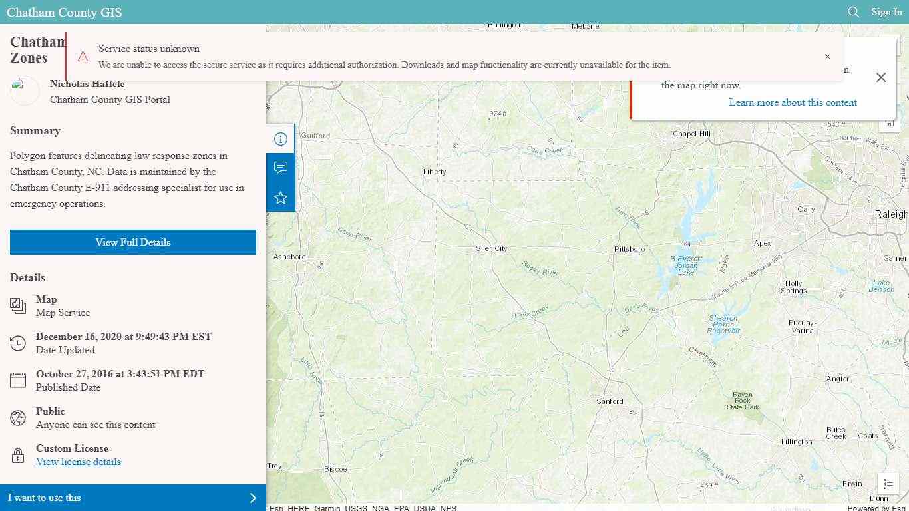Click 'Learn more about this content' link
This screenshot has width=909, height=511.
click(x=793, y=102)
